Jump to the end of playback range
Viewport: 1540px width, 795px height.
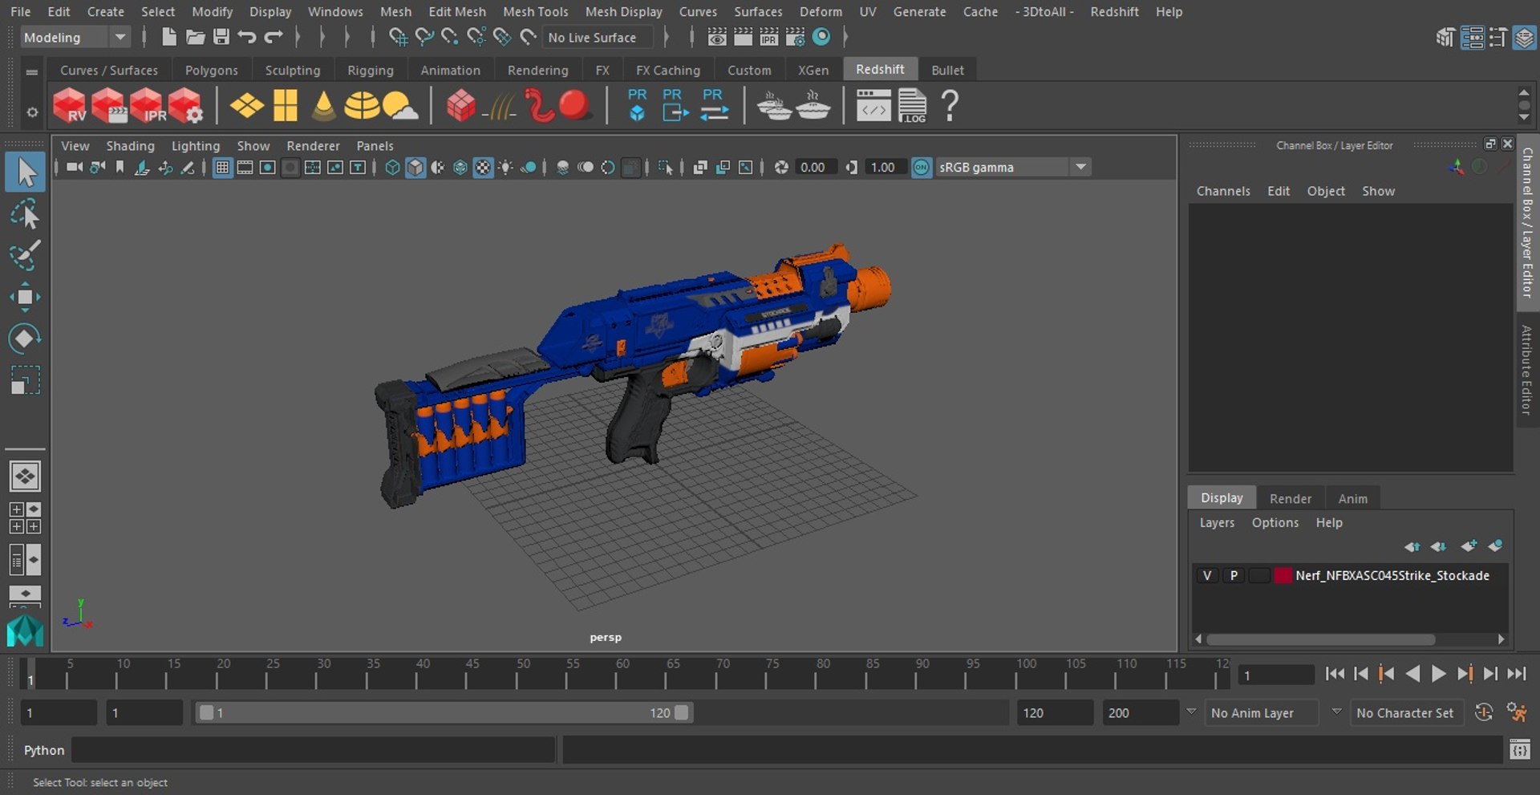[1516, 674]
